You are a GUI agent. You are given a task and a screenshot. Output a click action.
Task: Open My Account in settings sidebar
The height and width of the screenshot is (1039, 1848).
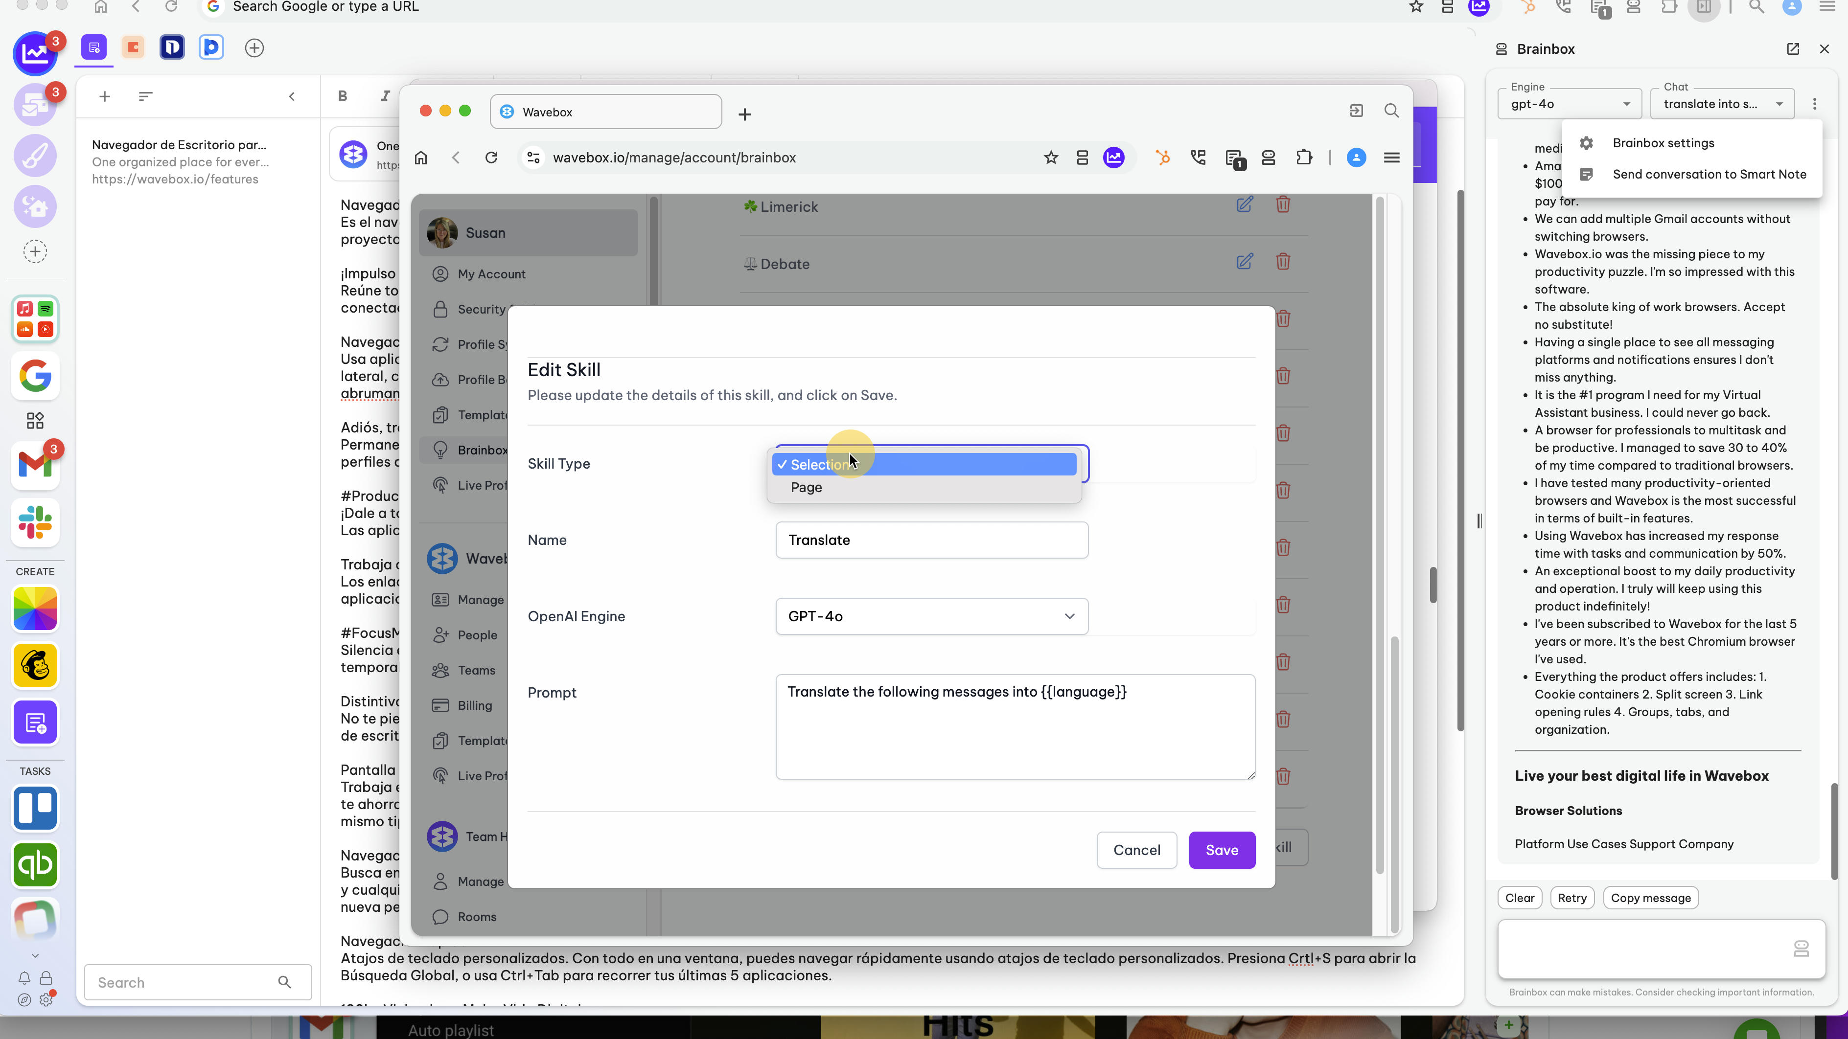tap(491, 274)
